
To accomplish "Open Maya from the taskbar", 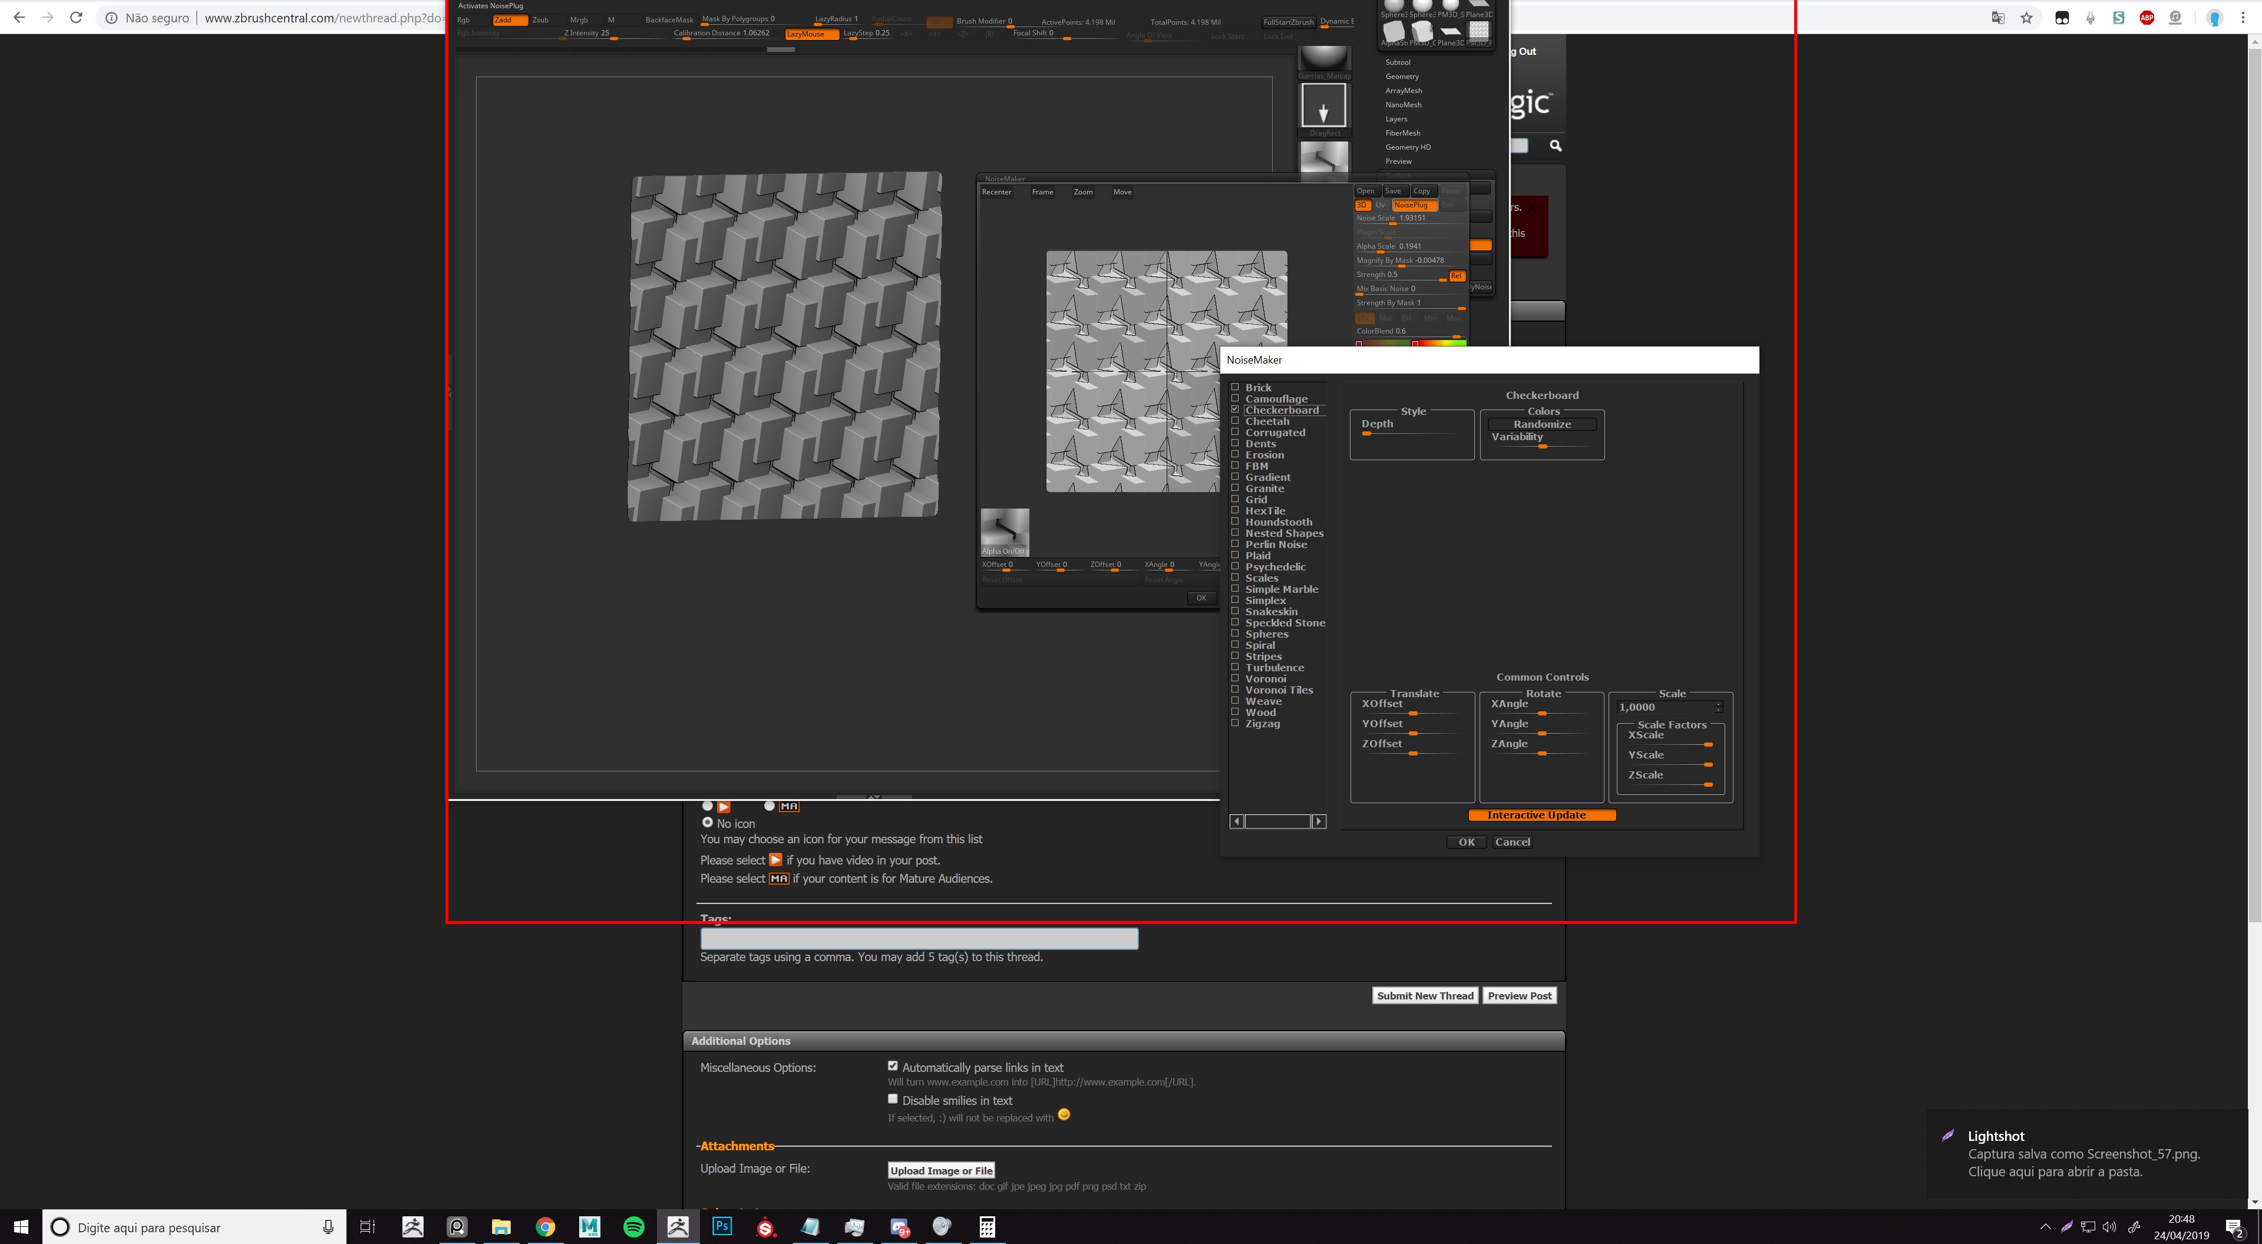I will pyautogui.click(x=589, y=1226).
